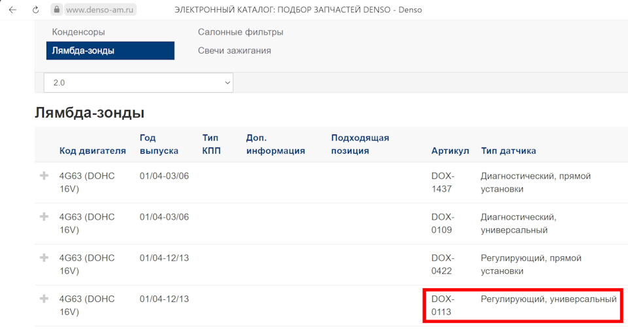Click engine code 4G63 in DOX-1437 row
The width and height of the screenshot is (628, 334).
(87, 182)
